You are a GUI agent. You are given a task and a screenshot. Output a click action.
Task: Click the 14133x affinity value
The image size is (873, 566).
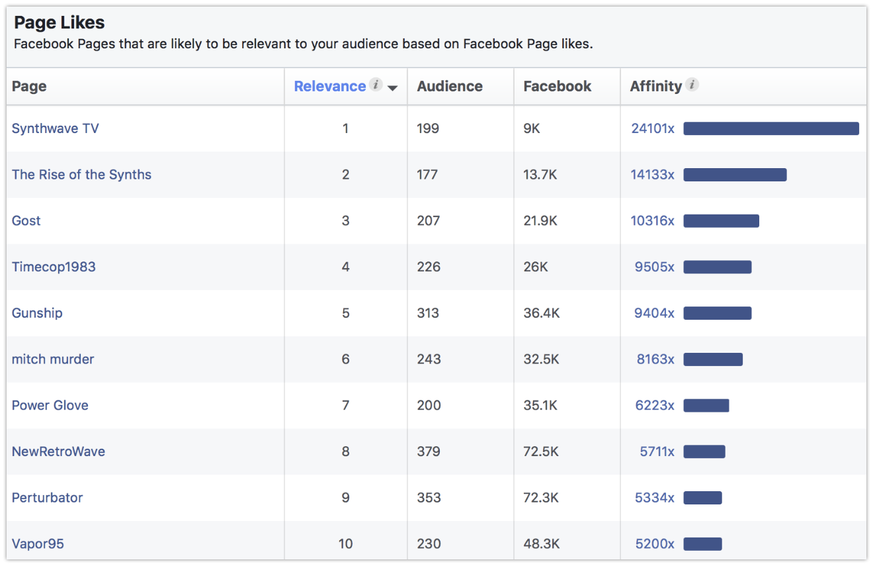click(652, 175)
